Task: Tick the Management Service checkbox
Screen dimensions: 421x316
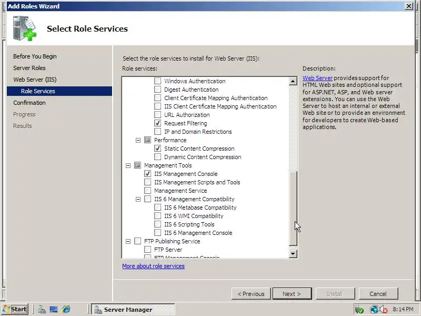Action: 147,191
